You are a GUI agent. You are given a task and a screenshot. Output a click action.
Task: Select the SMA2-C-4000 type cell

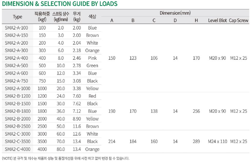[x=18, y=149]
